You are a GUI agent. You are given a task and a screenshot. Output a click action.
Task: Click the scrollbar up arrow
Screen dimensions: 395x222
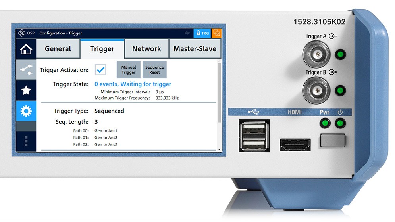point(219,61)
